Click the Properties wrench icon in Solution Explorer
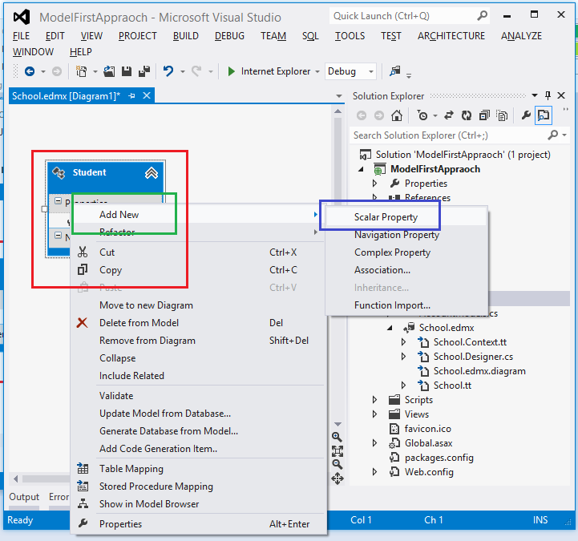 [526, 115]
